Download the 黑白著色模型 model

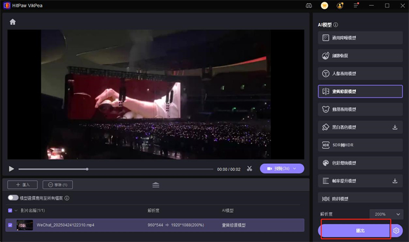pyautogui.click(x=394, y=127)
